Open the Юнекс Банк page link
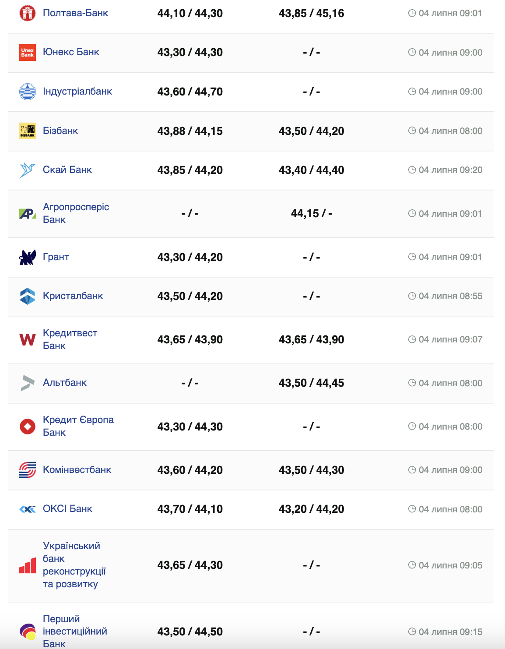Screen dimensions: 505x649 point(71,52)
